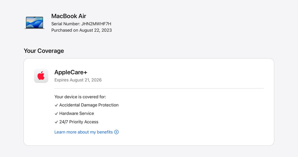Click the checkmark next to Accidental Damage Protection
The width and height of the screenshot is (298, 157).
pos(56,105)
